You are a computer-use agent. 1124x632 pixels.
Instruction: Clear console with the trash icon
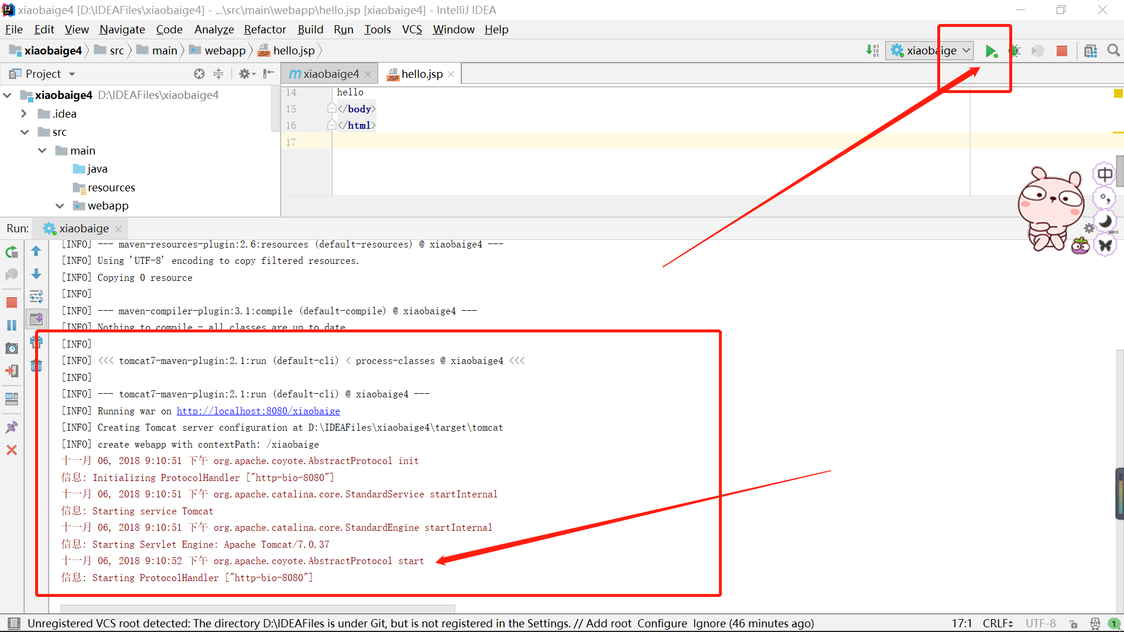pyautogui.click(x=36, y=366)
